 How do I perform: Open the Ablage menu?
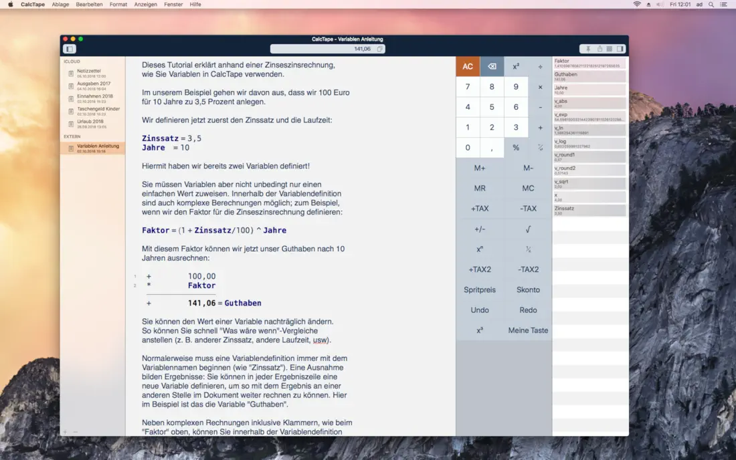[60, 4]
